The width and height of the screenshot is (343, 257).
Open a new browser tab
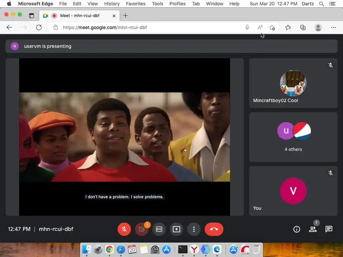point(125,15)
